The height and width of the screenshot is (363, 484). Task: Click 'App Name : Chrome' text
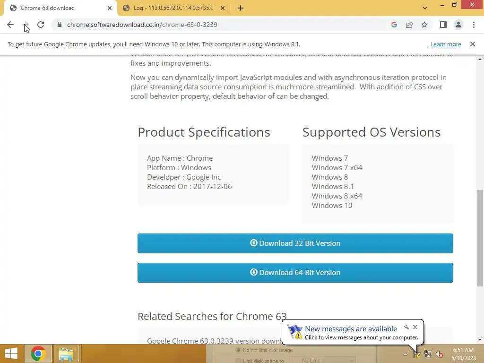[180, 158]
